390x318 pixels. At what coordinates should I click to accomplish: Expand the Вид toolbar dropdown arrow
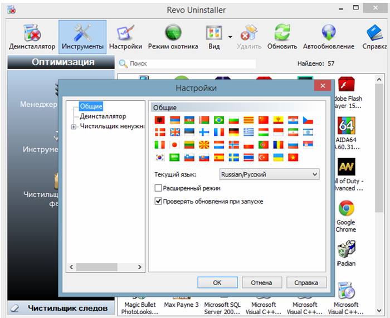230,37
